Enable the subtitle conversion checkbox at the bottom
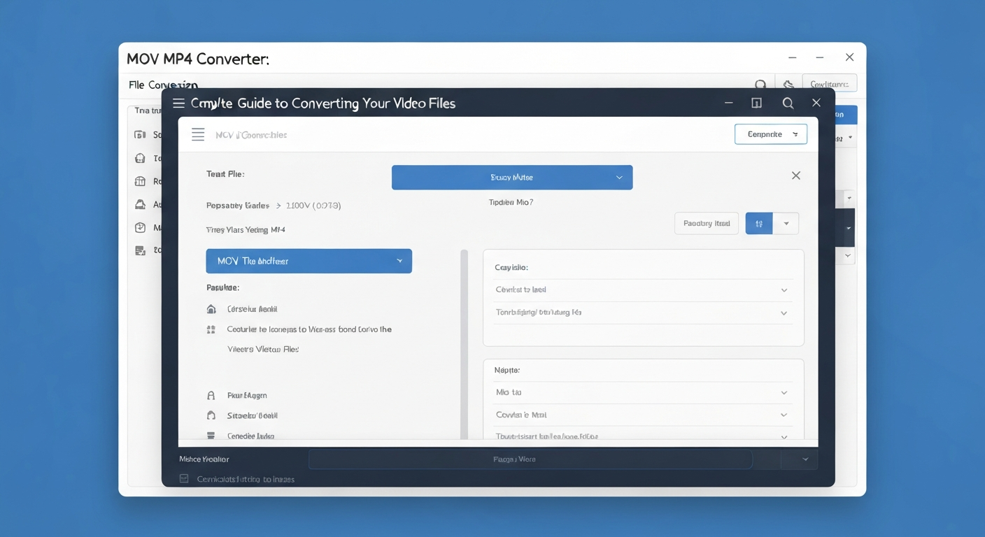 click(183, 478)
